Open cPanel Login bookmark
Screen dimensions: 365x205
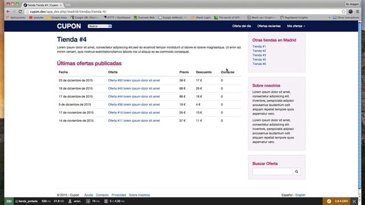pos(201,18)
